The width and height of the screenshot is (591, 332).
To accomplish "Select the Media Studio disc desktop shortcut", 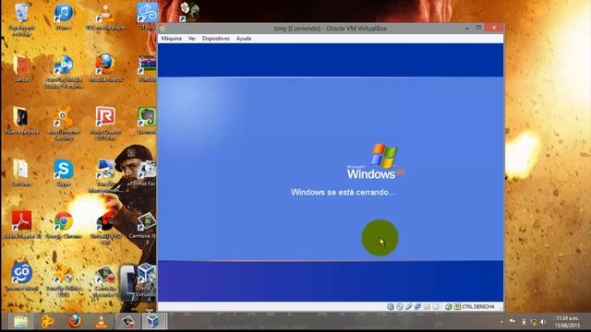I will [x=64, y=72].
